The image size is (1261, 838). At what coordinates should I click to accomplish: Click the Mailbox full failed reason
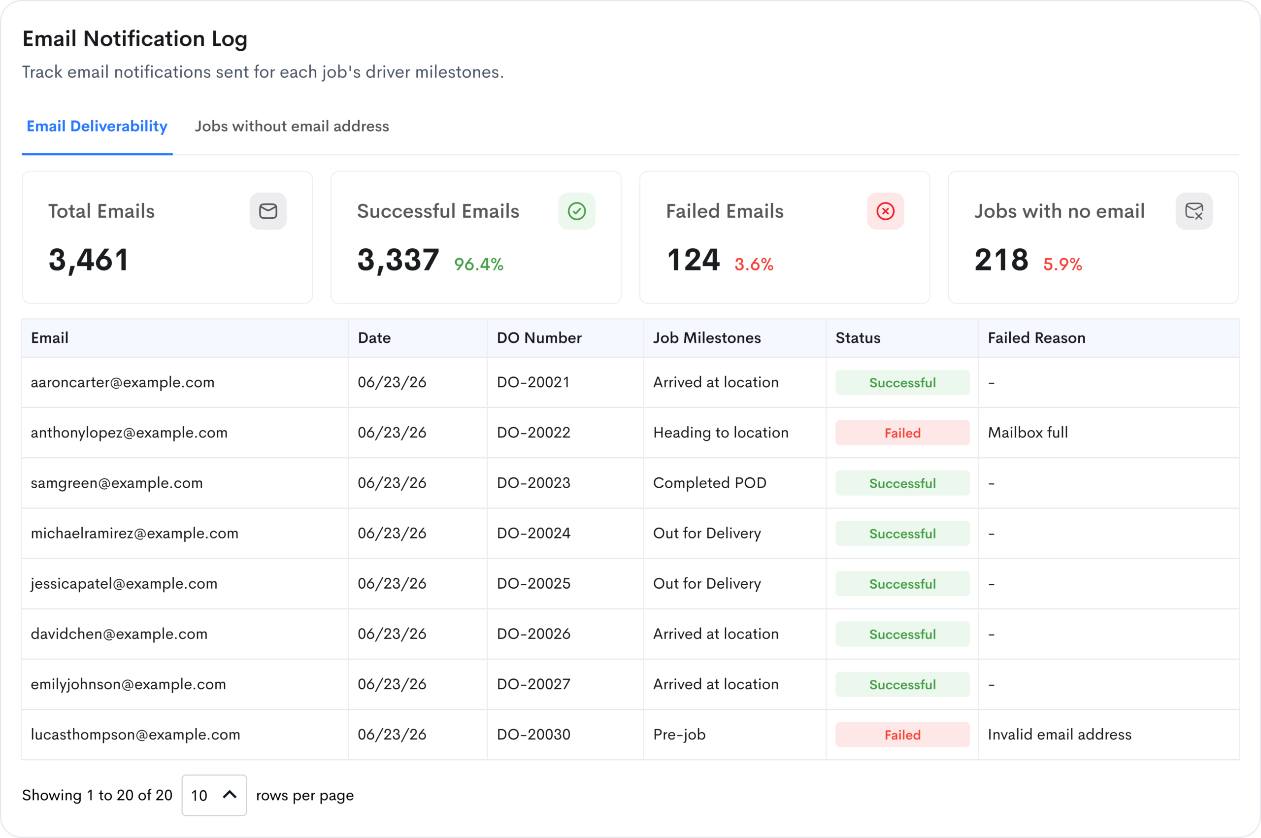pyautogui.click(x=1028, y=433)
